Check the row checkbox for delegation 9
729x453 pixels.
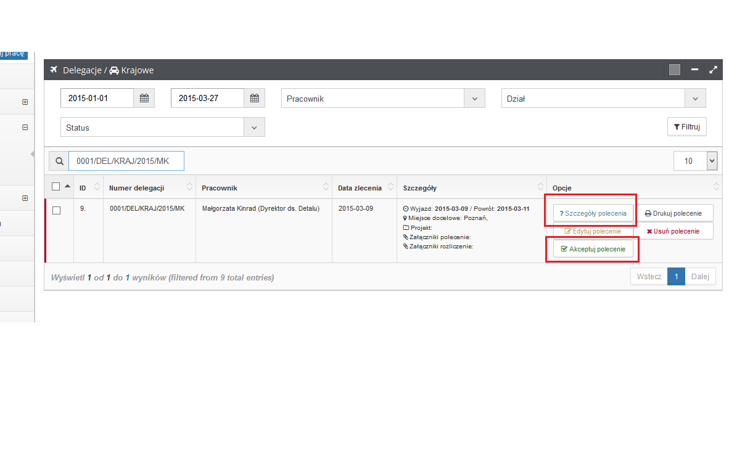pyautogui.click(x=56, y=211)
